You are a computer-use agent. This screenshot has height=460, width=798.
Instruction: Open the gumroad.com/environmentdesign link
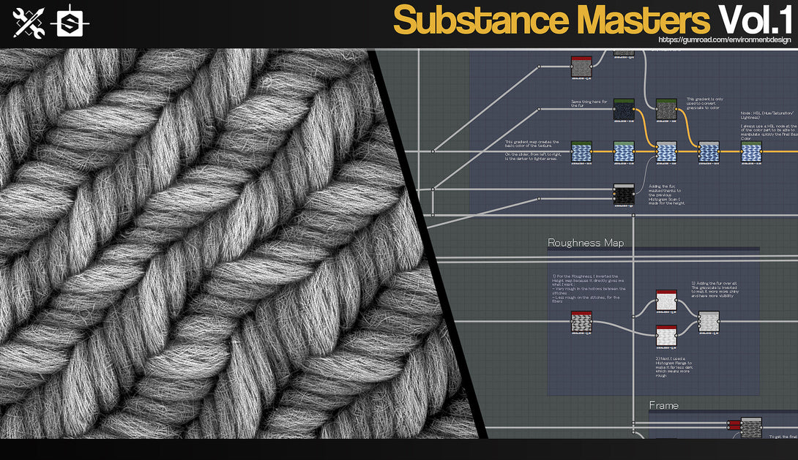(x=725, y=39)
